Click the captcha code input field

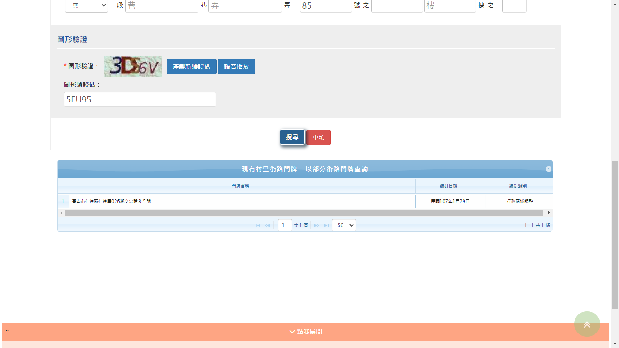[x=140, y=99]
